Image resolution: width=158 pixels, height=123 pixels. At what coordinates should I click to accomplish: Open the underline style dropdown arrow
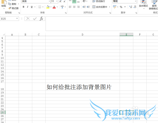point(35,7)
